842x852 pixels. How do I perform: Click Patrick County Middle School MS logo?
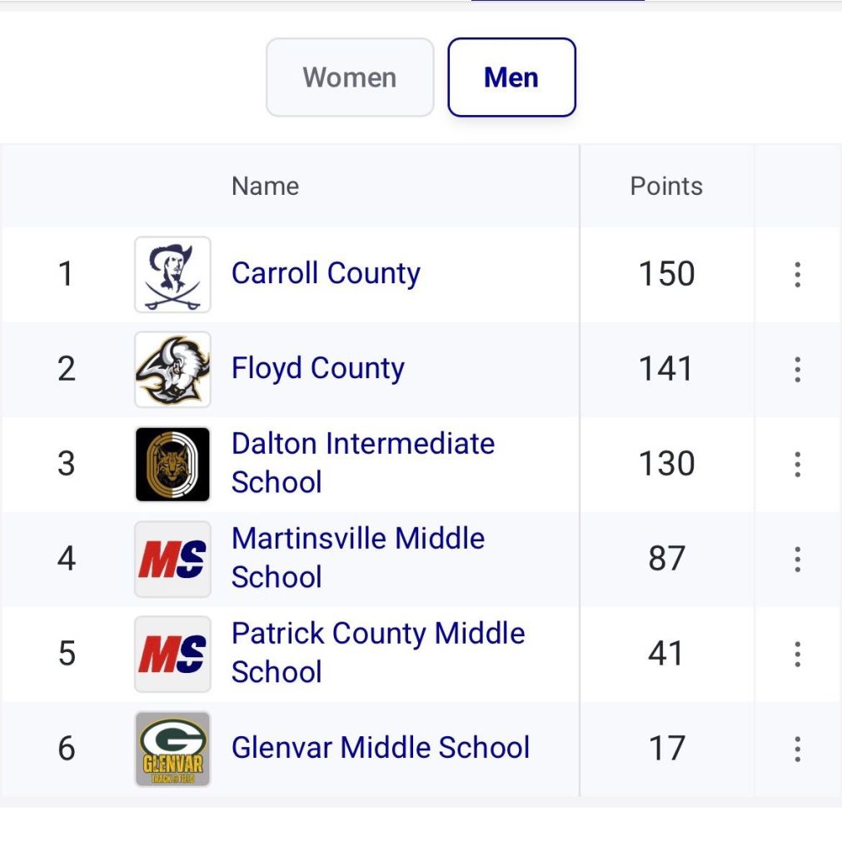coord(172,654)
